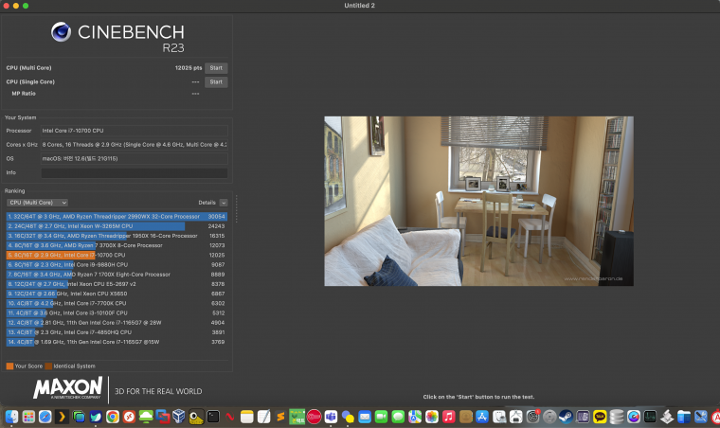Image resolution: width=720 pixels, height=428 pixels.
Task: Select the Ryzen 7 1700X ranking row
Action: (117, 275)
